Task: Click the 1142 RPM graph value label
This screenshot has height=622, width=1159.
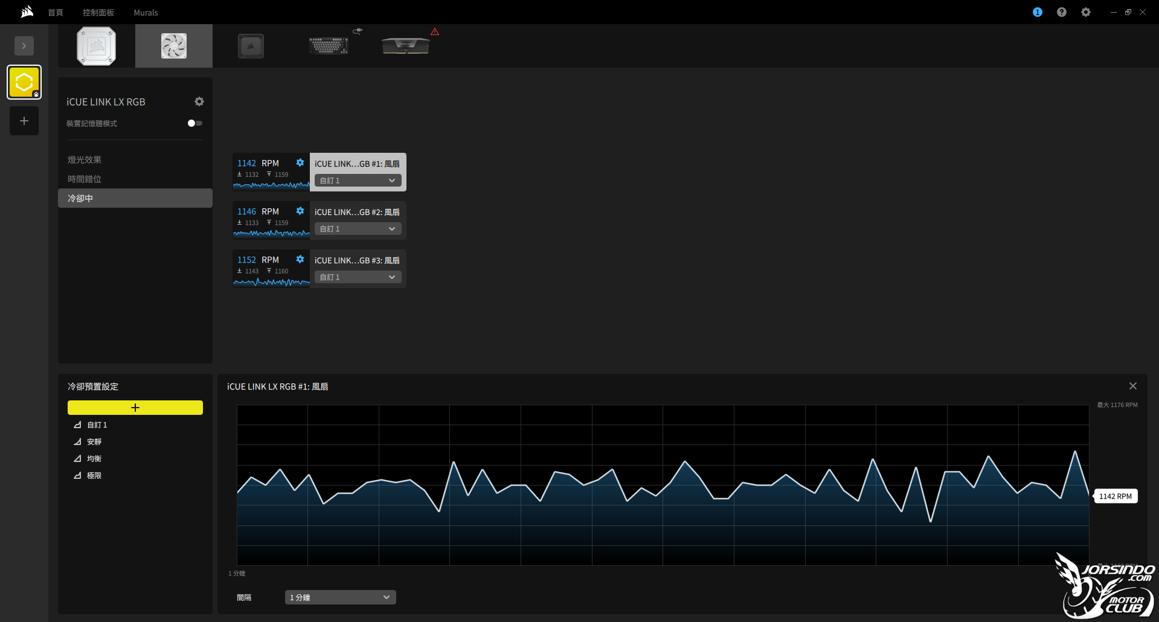Action: click(1116, 496)
